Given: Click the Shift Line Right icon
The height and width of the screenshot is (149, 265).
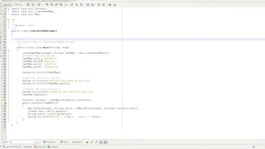Looking at the screenshot, I should tap(92, 5).
